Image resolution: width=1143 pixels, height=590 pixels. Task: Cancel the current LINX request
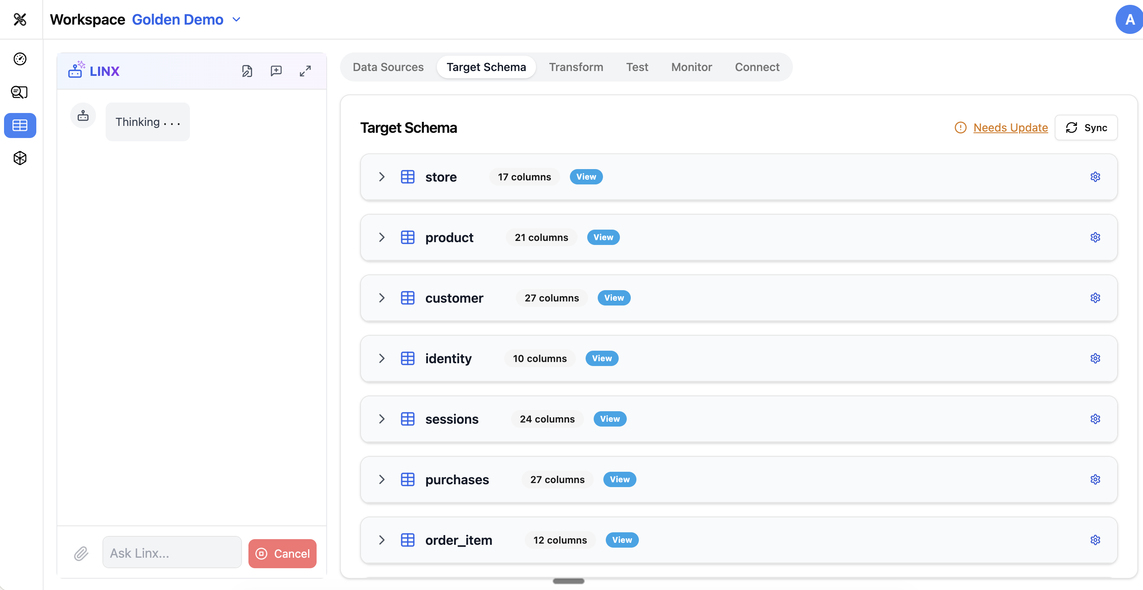point(282,553)
